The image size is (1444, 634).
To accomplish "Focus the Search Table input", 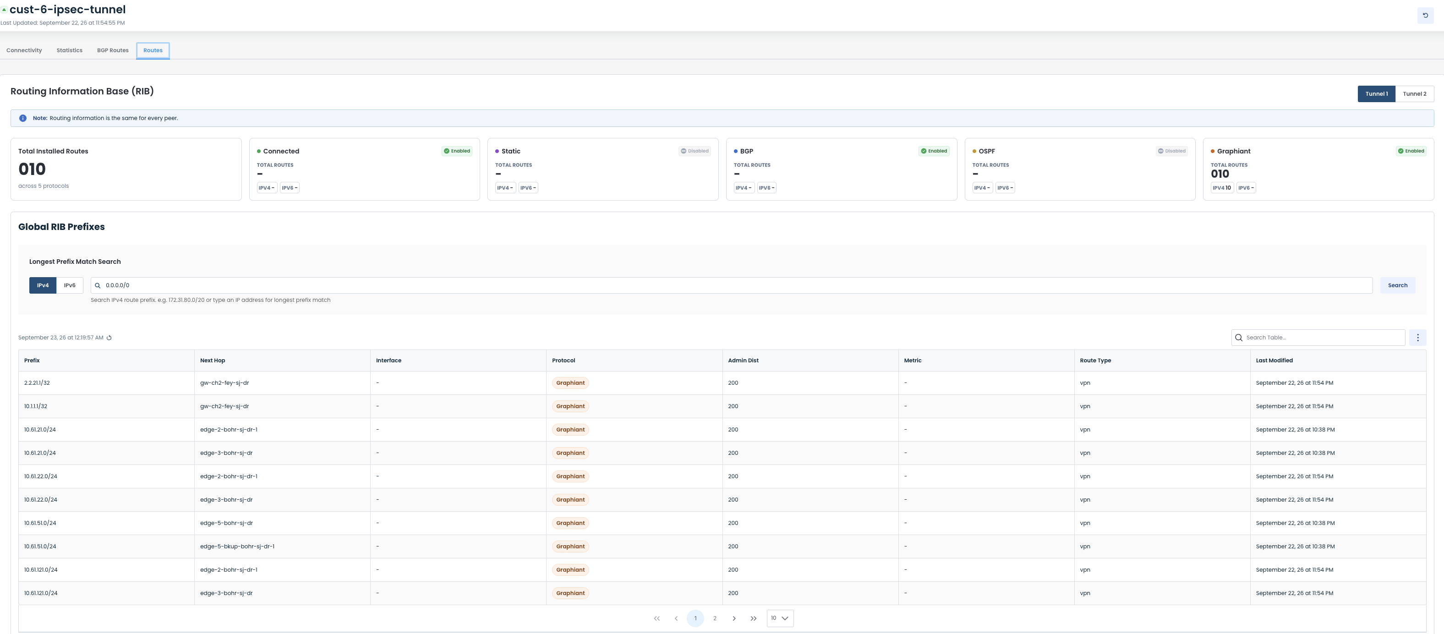I will tap(1318, 338).
